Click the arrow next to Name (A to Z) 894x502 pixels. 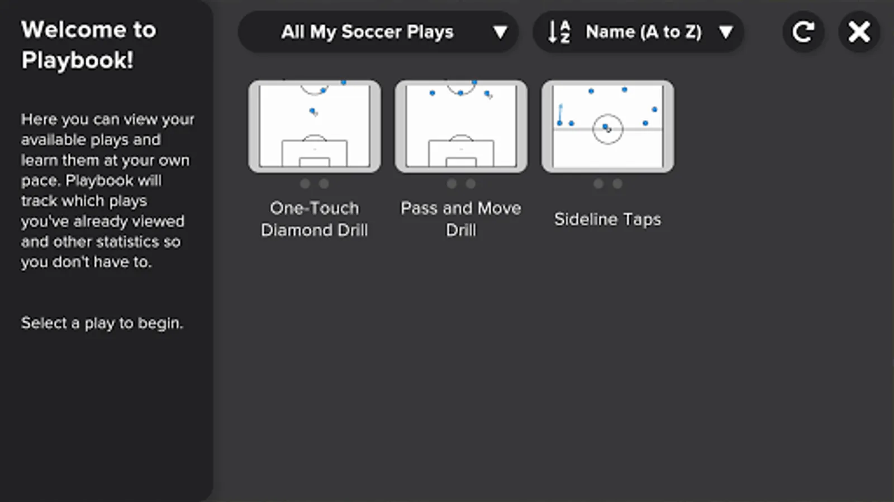coord(725,32)
